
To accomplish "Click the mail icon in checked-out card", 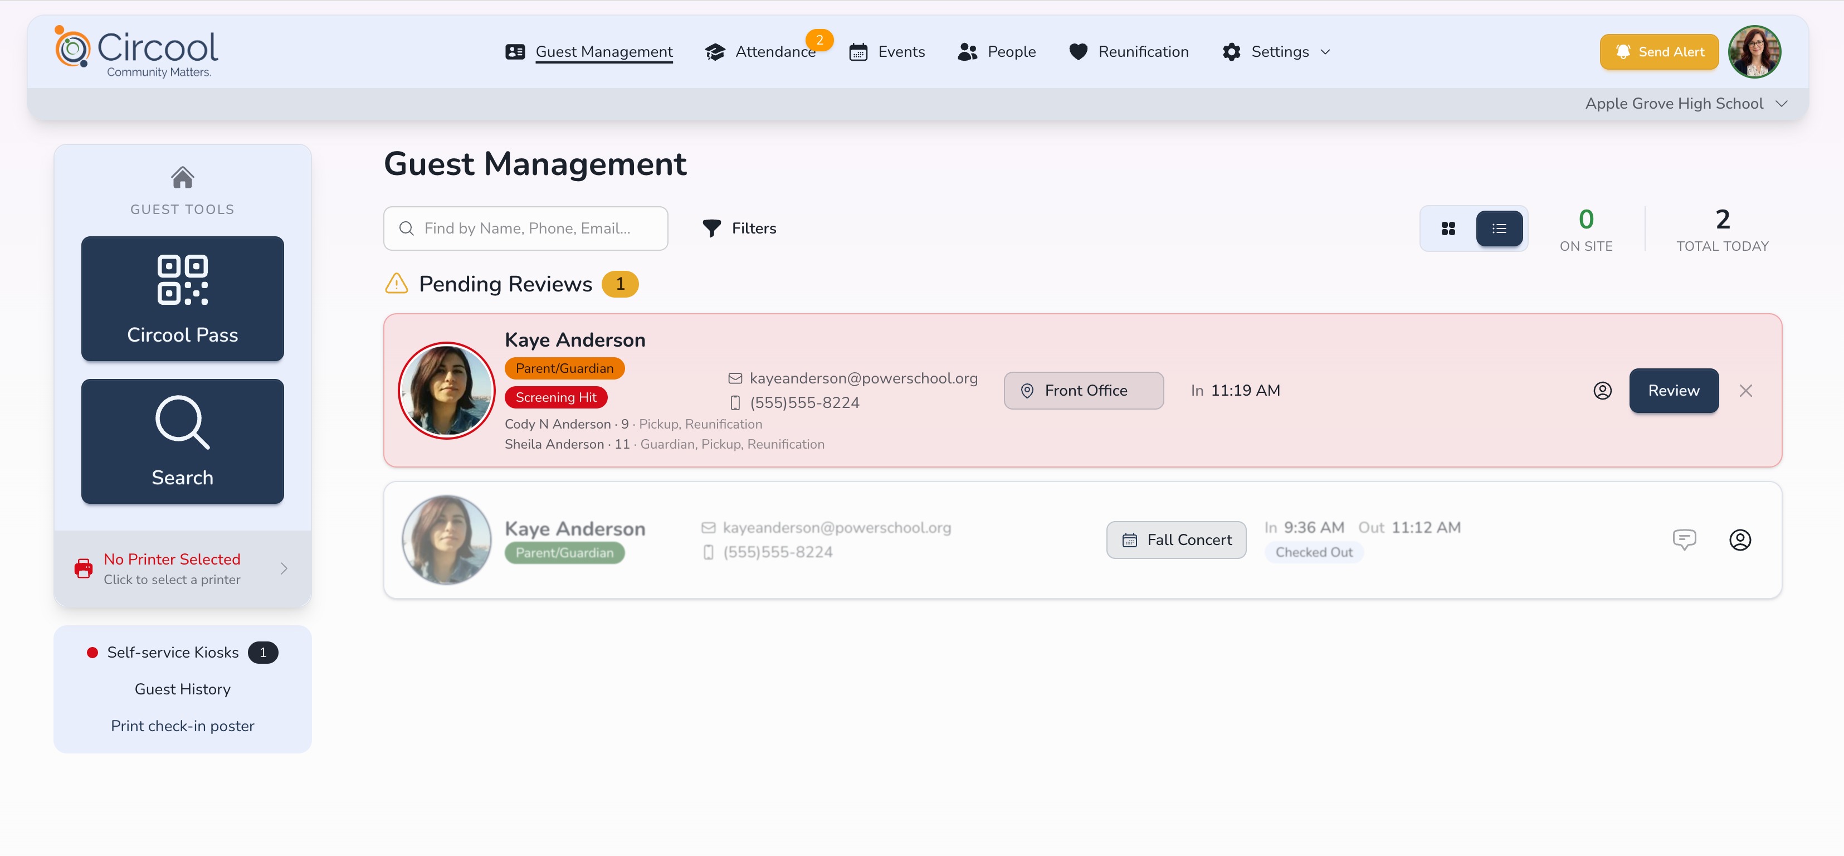I will [708, 527].
